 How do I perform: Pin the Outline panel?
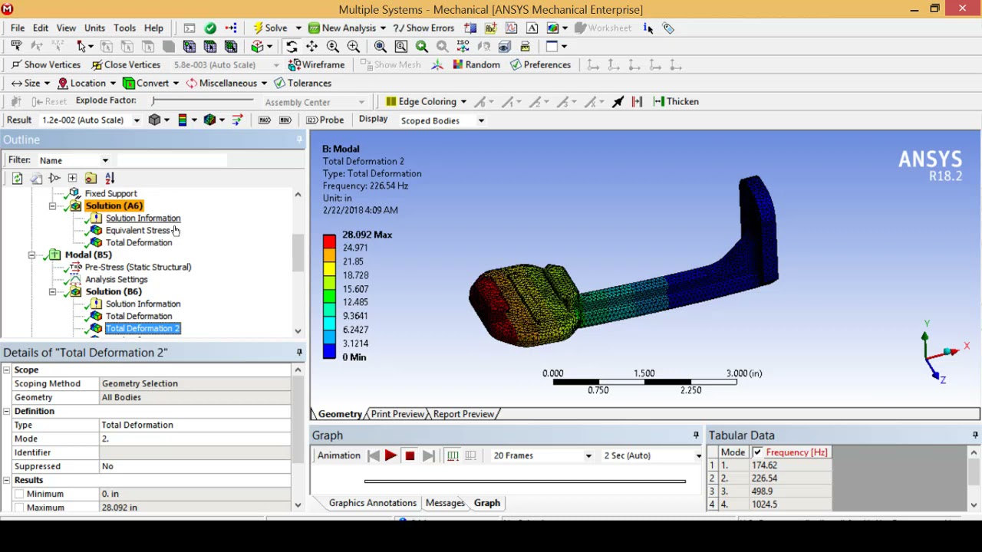tap(299, 139)
